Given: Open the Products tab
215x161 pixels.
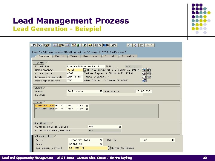Looking at the screenshot, I should pos(110,56).
